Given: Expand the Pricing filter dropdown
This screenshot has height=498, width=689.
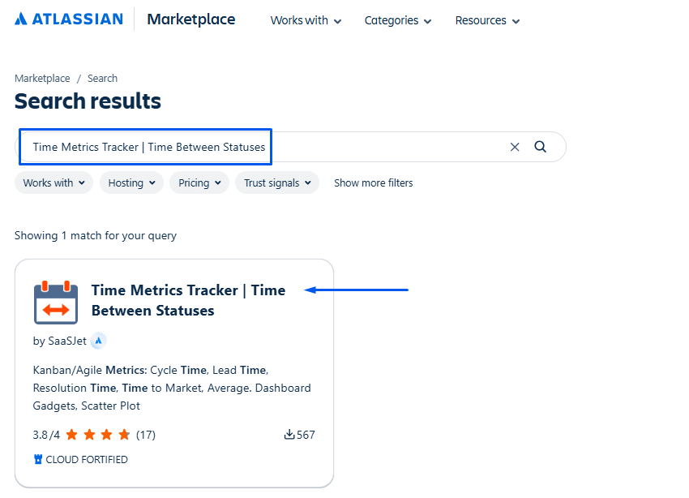Looking at the screenshot, I should click(x=199, y=182).
